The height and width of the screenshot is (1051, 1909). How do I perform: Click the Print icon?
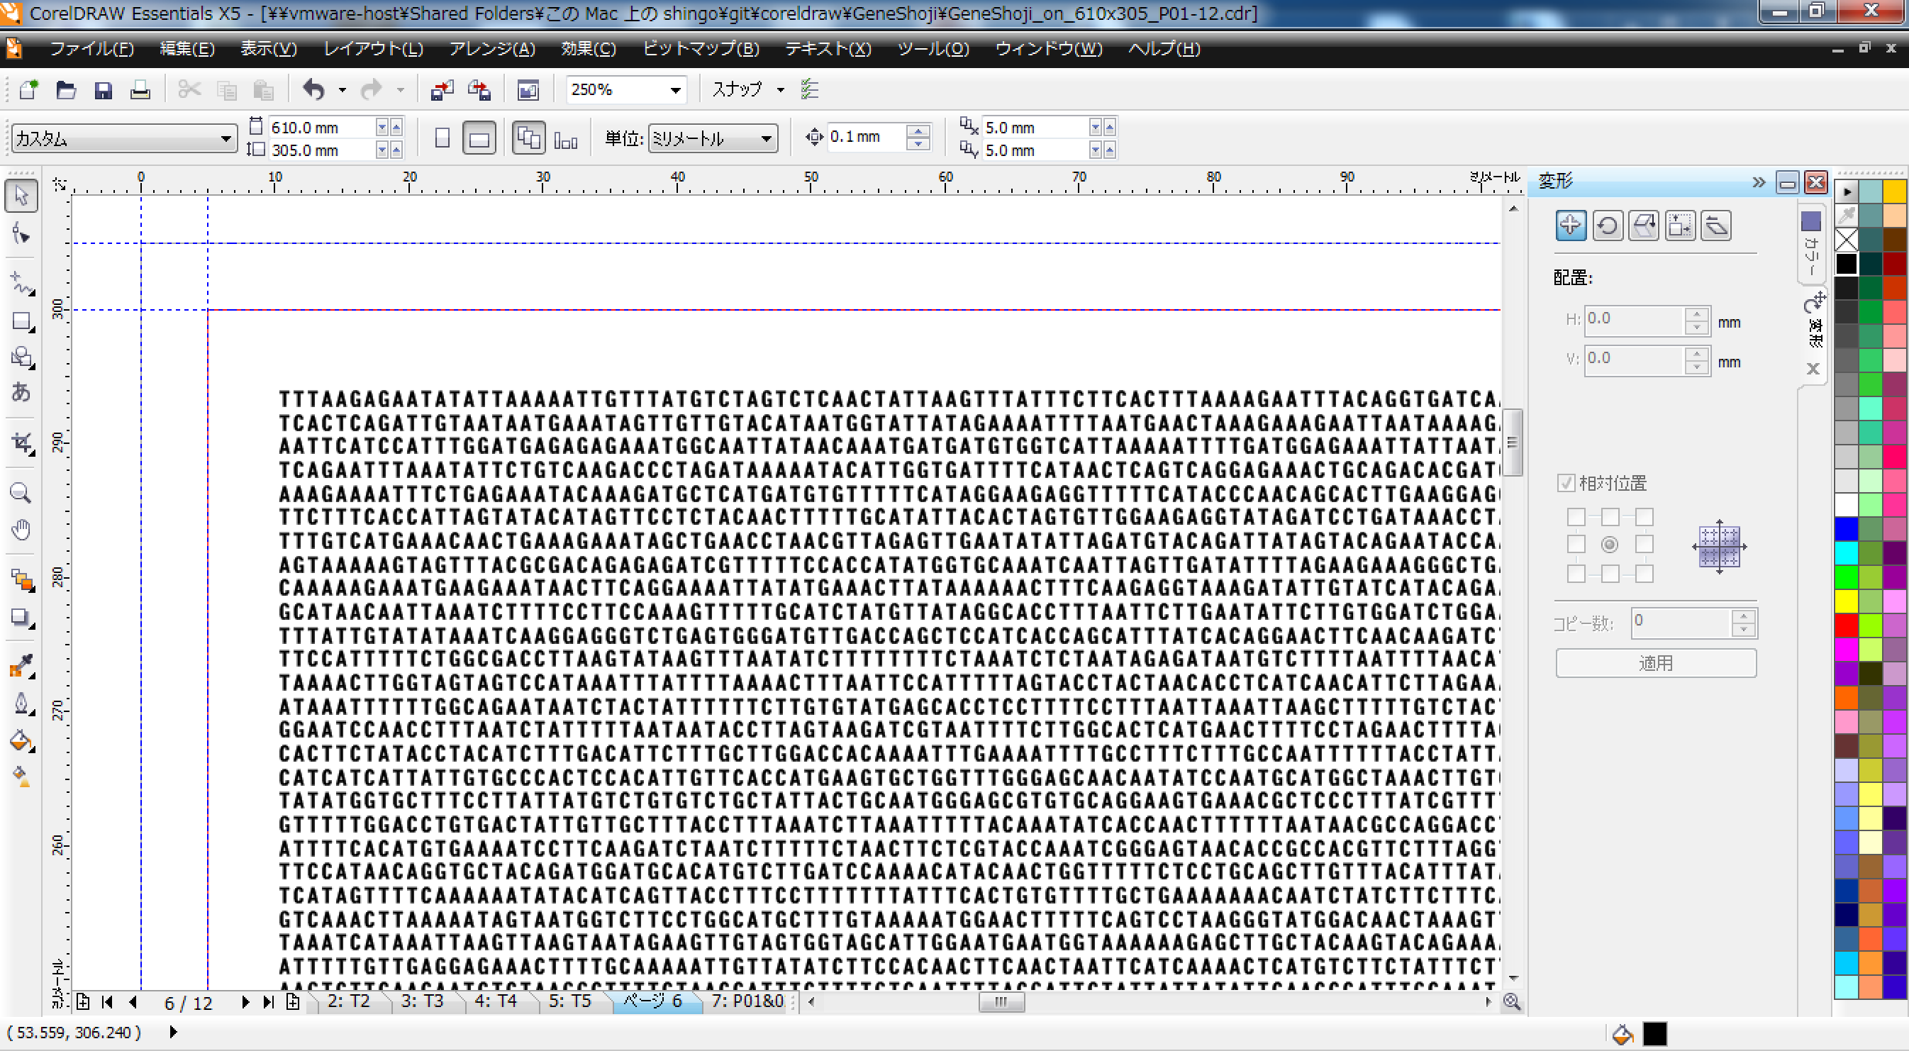tap(140, 89)
